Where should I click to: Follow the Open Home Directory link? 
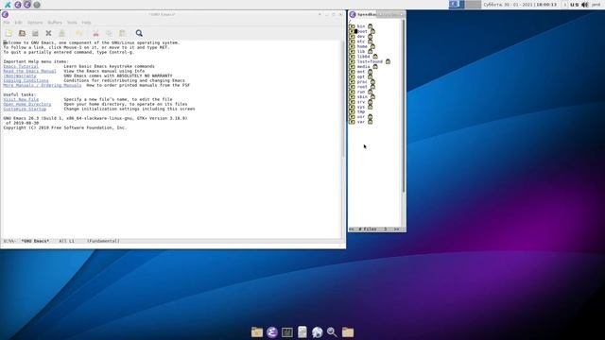tap(27, 104)
